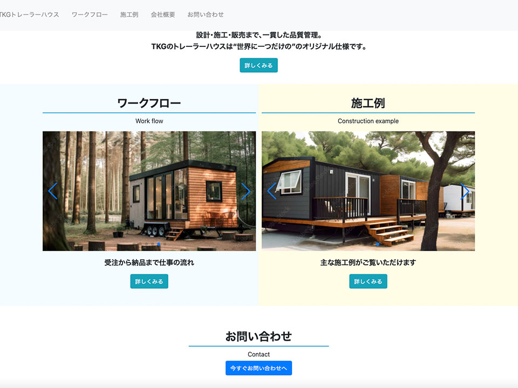Select last pagination dot in Work flow carousel
Screen dimensions: 518x388
tap(165, 244)
